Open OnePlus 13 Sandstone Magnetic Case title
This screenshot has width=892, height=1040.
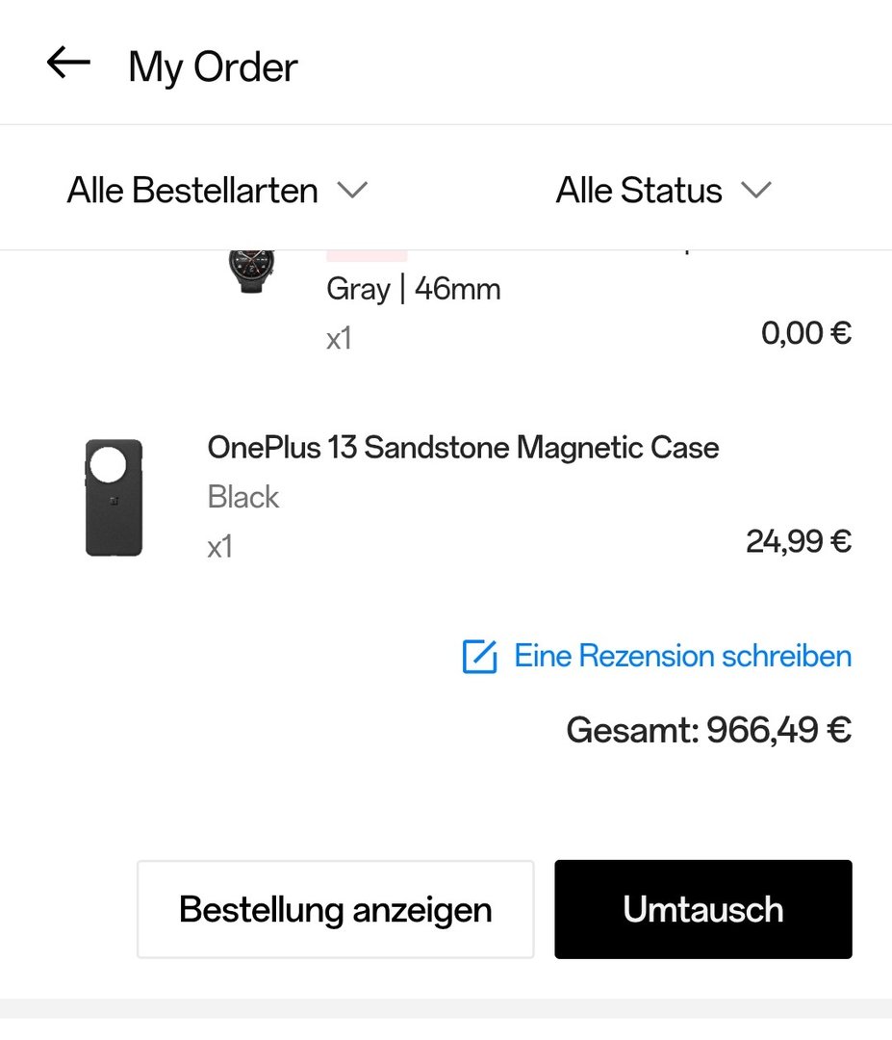(463, 447)
